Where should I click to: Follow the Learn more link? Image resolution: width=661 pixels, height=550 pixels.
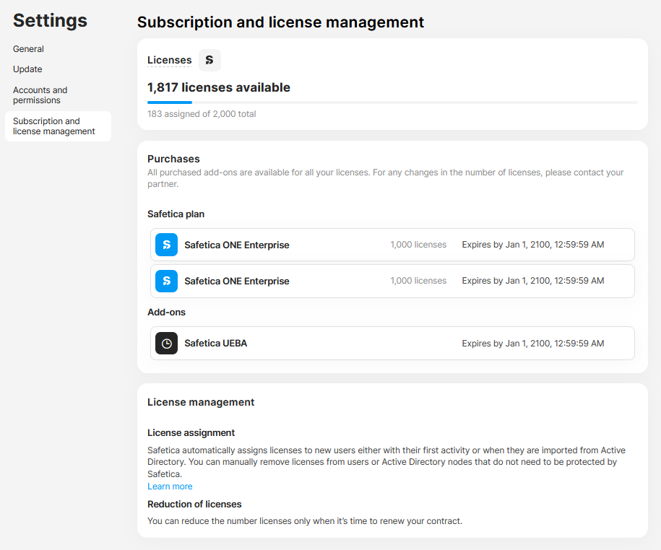(170, 486)
